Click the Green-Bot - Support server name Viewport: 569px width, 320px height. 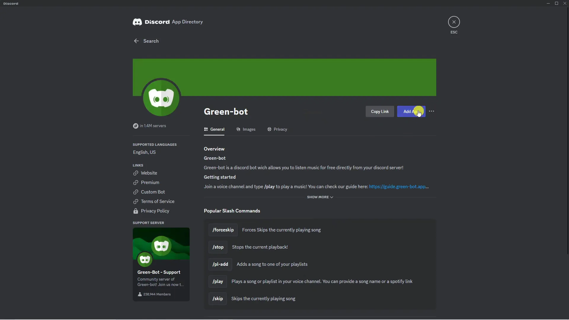coord(159,272)
